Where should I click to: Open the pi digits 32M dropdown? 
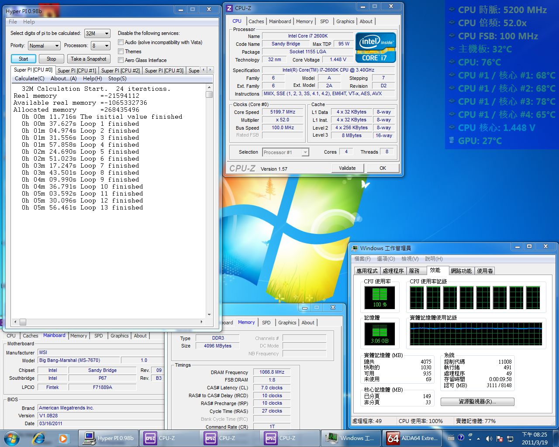(97, 33)
